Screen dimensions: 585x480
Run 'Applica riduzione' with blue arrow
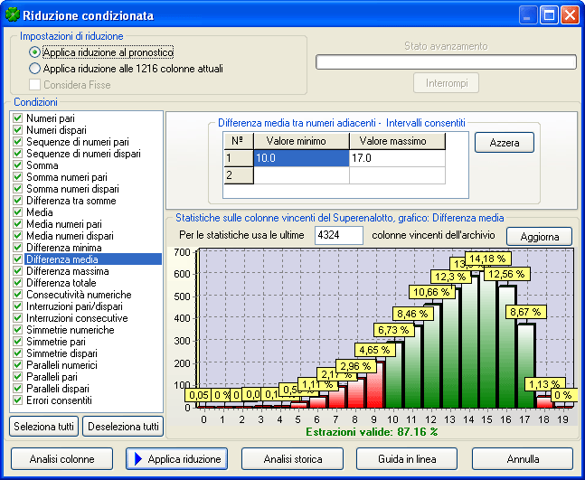click(176, 459)
